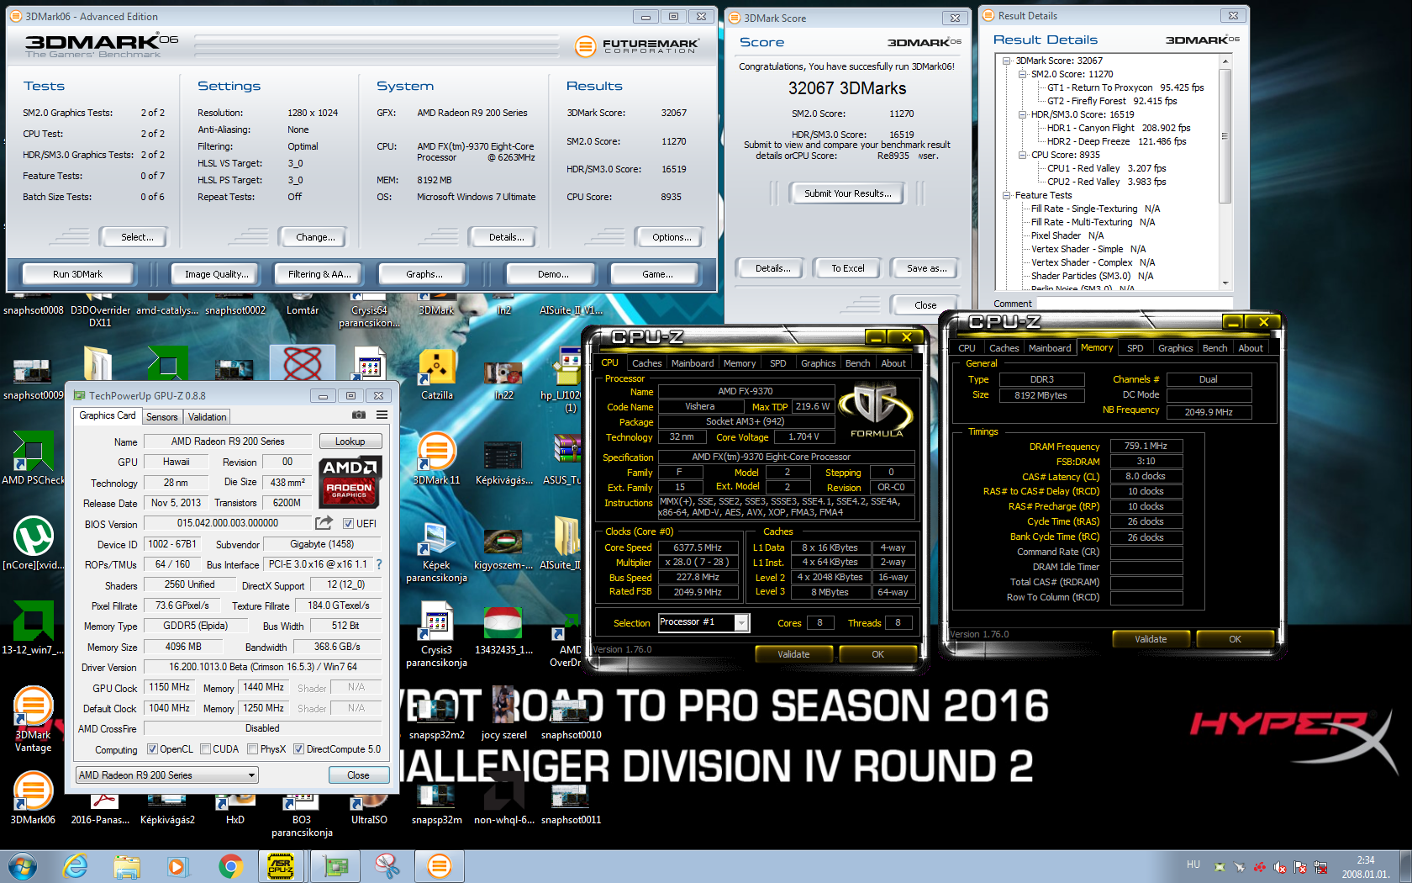Screen dimensions: 1412x883
Task: Click the Google Chrome taskbar icon
Action: coord(230,866)
